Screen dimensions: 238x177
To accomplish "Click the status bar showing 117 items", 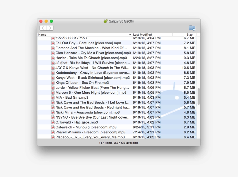I will click(119, 143).
